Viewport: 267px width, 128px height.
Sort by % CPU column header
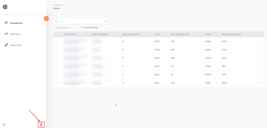[x=157, y=35]
